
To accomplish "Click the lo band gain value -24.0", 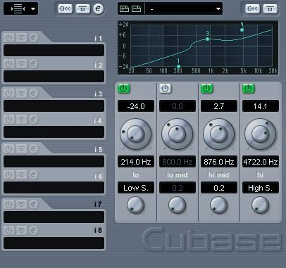I will [x=136, y=106].
